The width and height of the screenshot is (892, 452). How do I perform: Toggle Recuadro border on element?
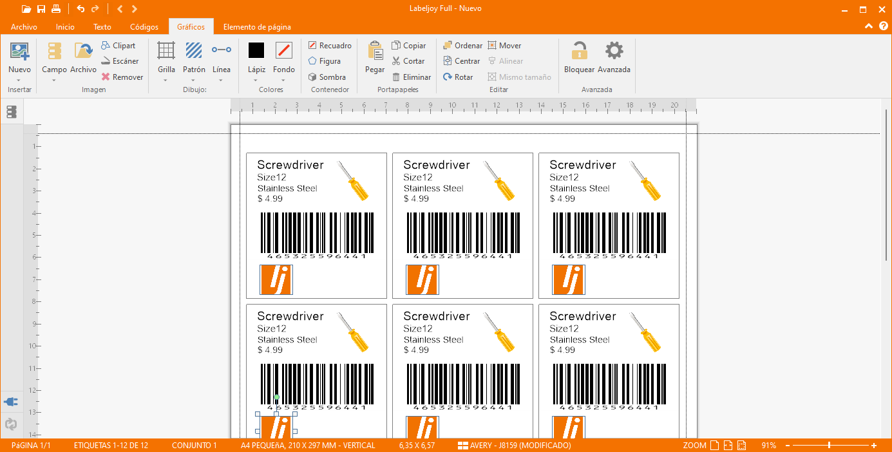coord(330,46)
